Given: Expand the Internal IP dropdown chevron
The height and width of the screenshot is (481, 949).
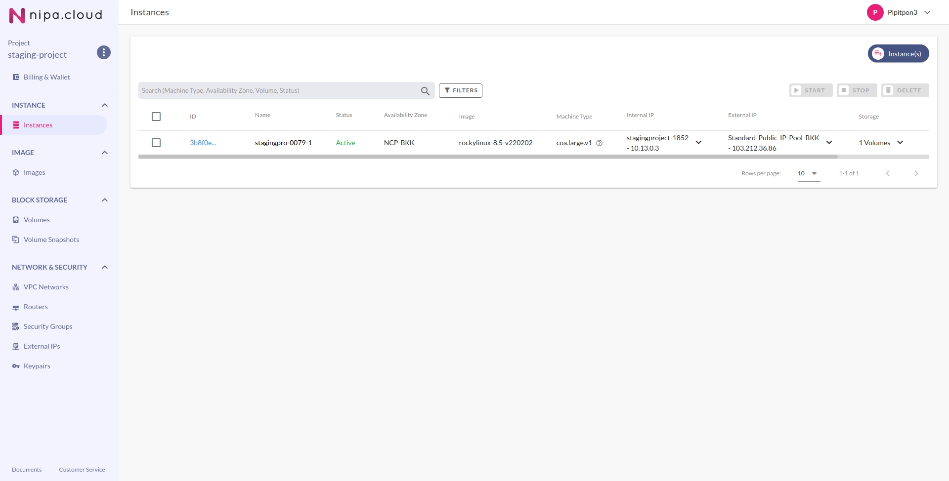Looking at the screenshot, I should (x=698, y=143).
